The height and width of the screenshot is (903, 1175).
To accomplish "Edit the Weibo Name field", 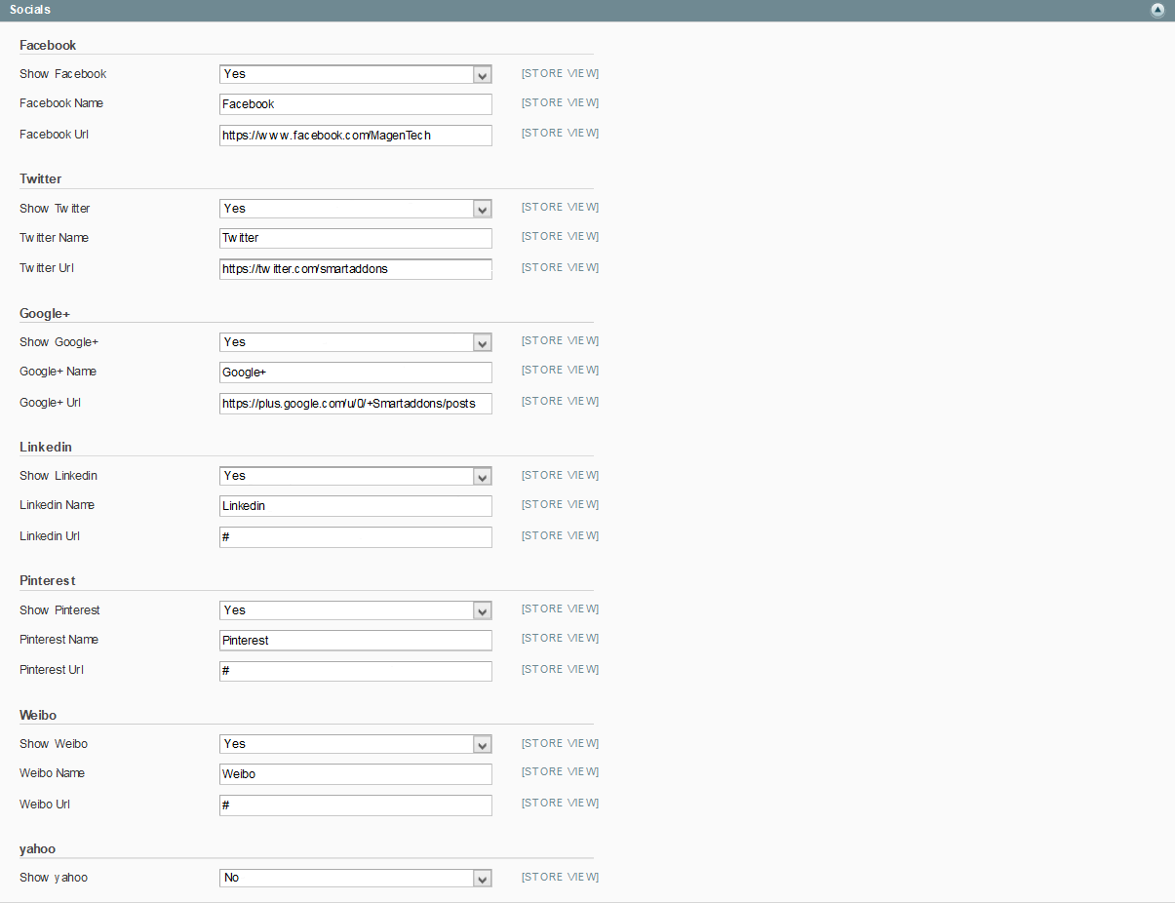I will click(356, 774).
